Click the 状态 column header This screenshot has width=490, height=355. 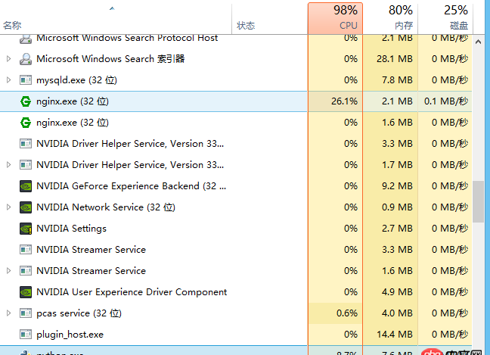click(x=246, y=25)
